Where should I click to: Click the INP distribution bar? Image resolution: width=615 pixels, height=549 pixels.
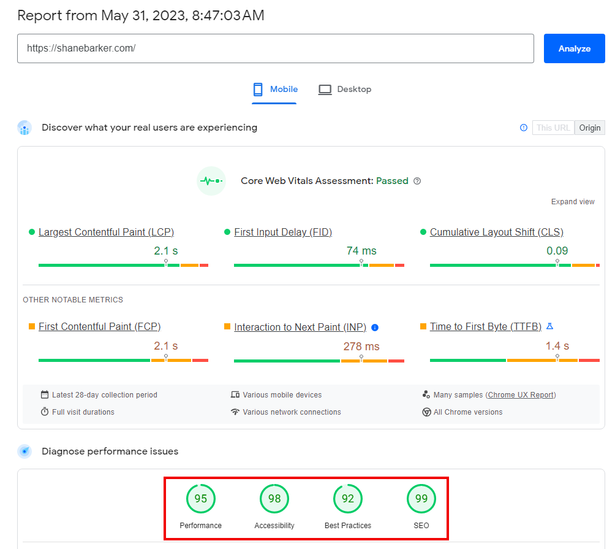[x=319, y=361]
